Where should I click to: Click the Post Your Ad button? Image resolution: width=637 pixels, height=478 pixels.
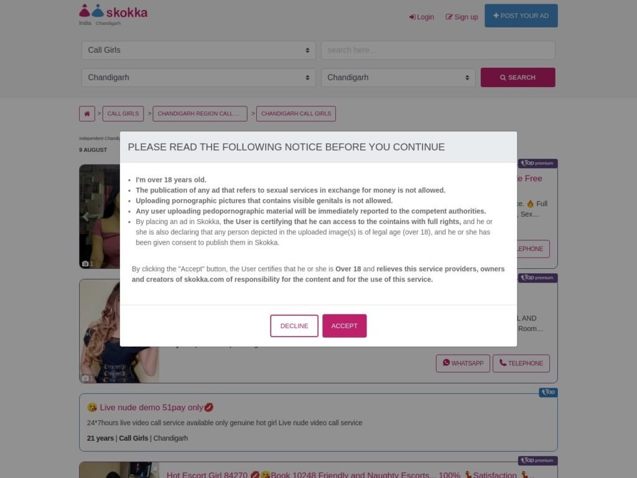(x=521, y=16)
